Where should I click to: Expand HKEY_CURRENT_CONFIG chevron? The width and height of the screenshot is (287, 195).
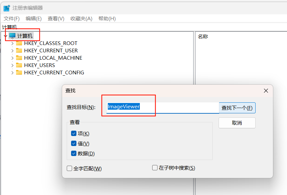point(12,73)
